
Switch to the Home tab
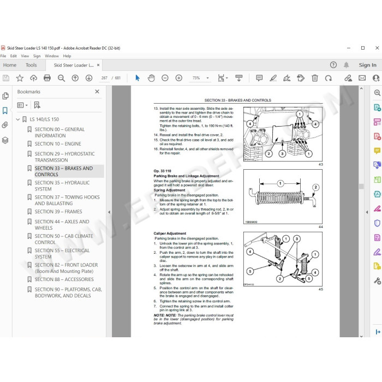coord(10,65)
